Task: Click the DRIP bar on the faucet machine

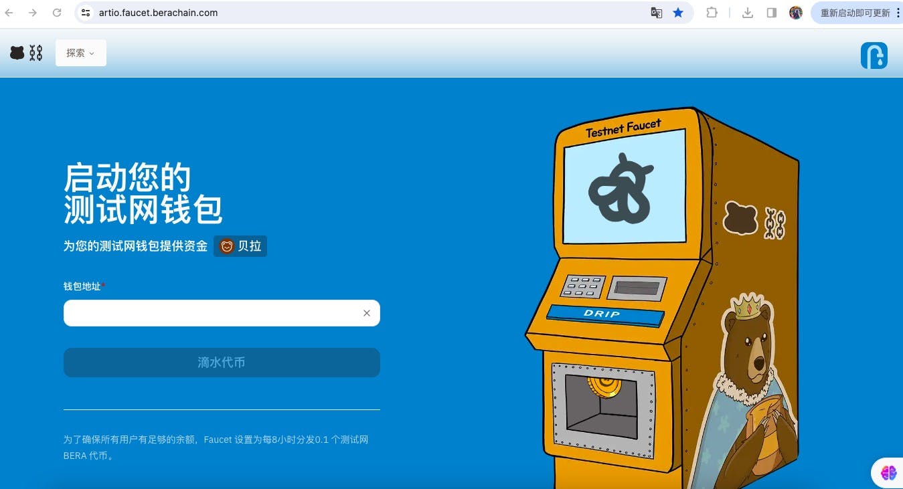Action: (x=605, y=314)
